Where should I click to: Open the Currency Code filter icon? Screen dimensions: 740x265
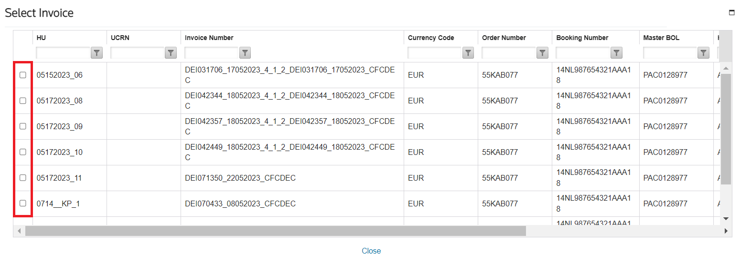(468, 53)
